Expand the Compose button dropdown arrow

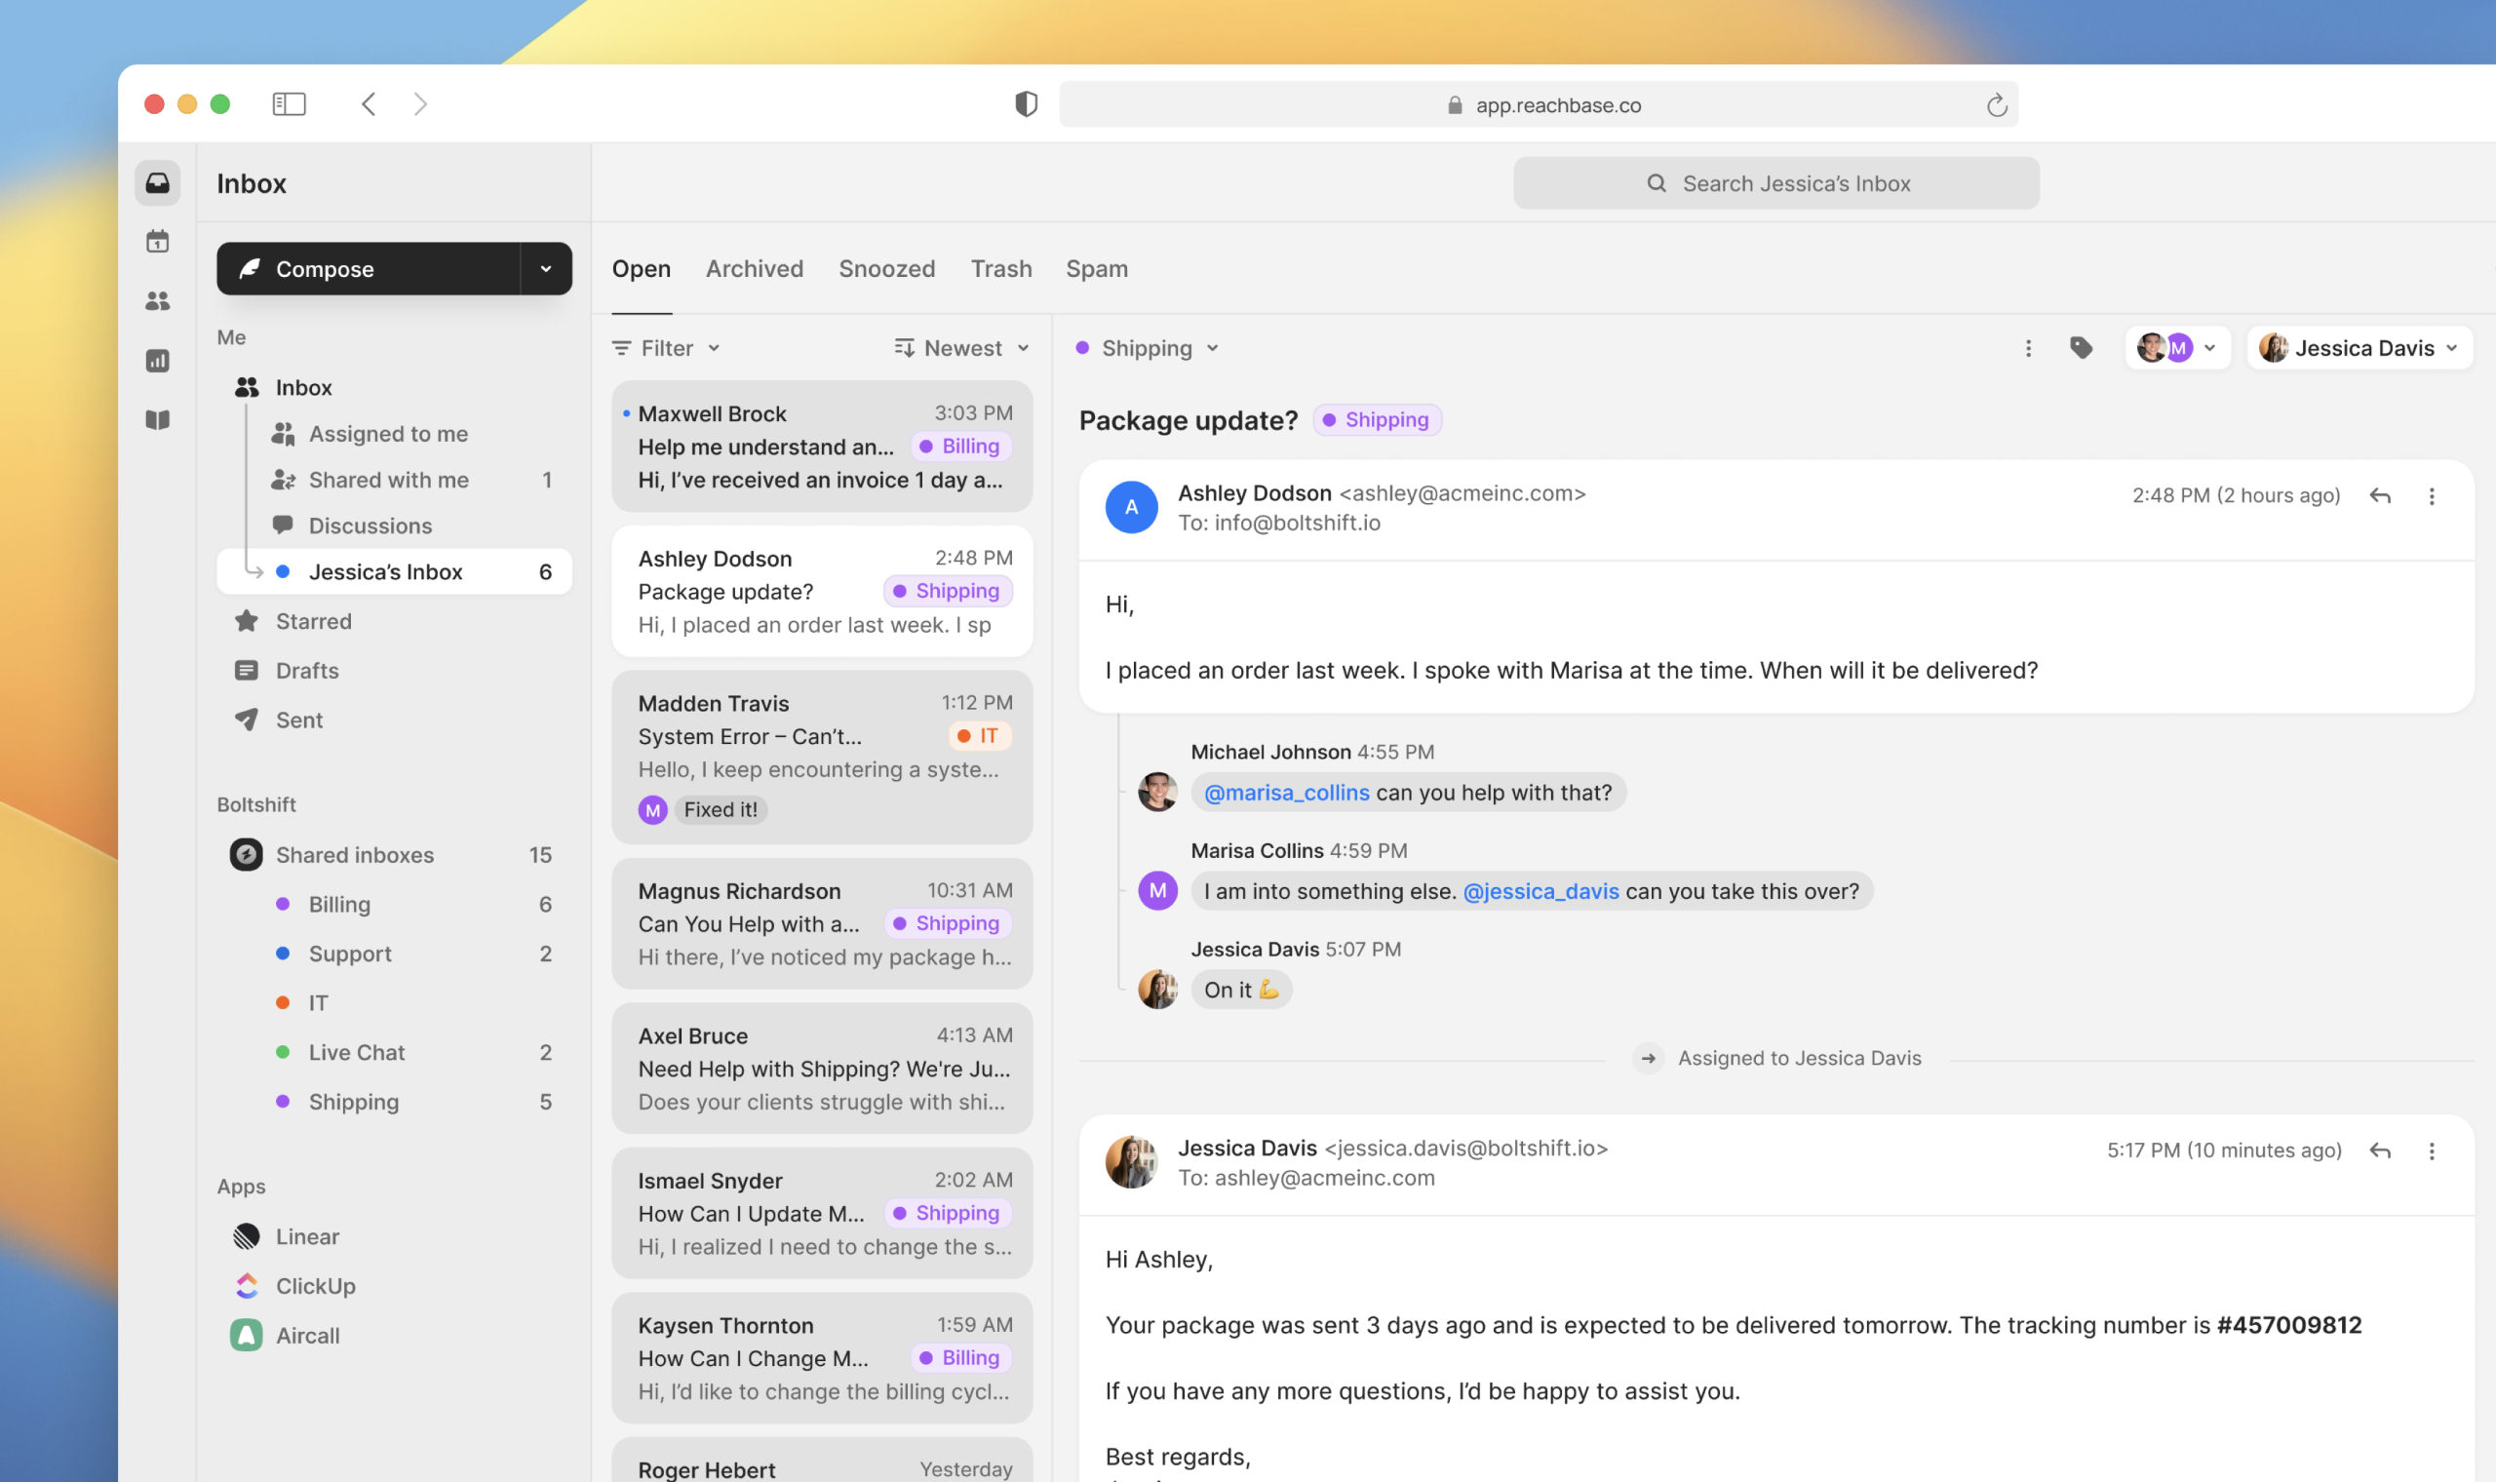544,268
